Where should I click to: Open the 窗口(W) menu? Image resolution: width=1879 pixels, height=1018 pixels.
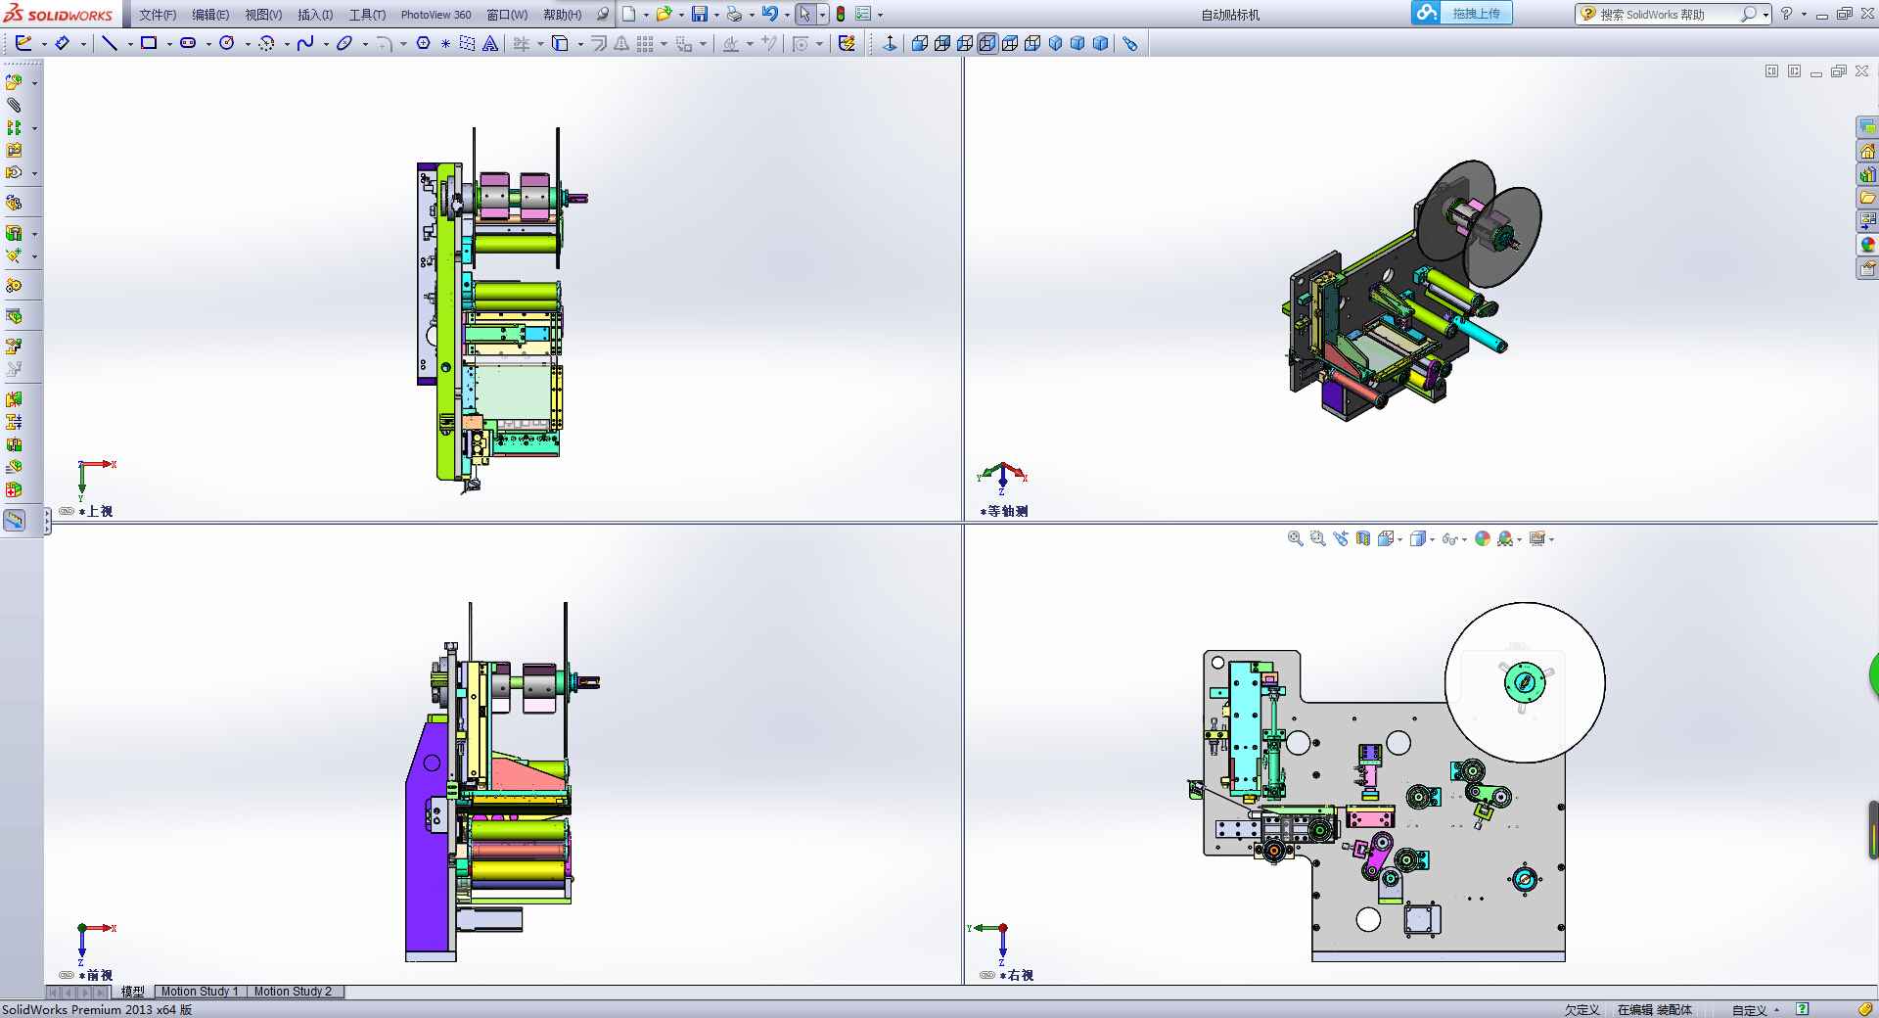click(x=507, y=15)
